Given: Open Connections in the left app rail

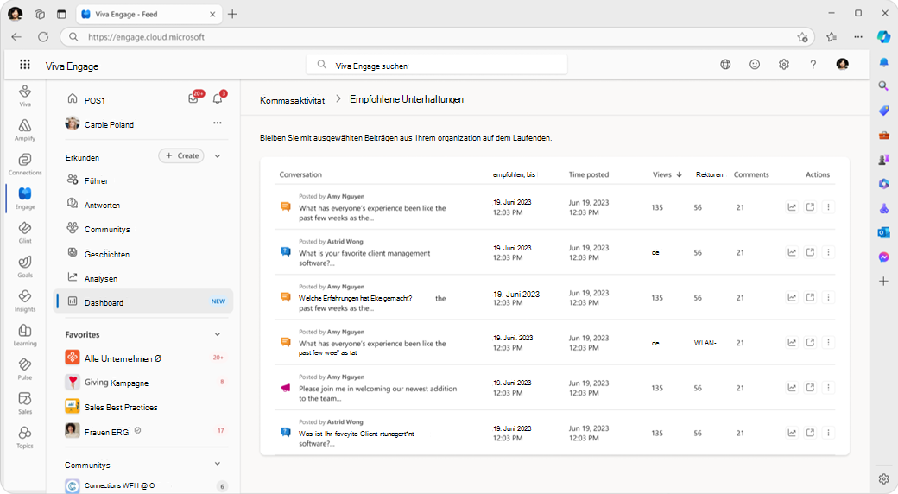Looking at the screenshot, I should 25,164.
